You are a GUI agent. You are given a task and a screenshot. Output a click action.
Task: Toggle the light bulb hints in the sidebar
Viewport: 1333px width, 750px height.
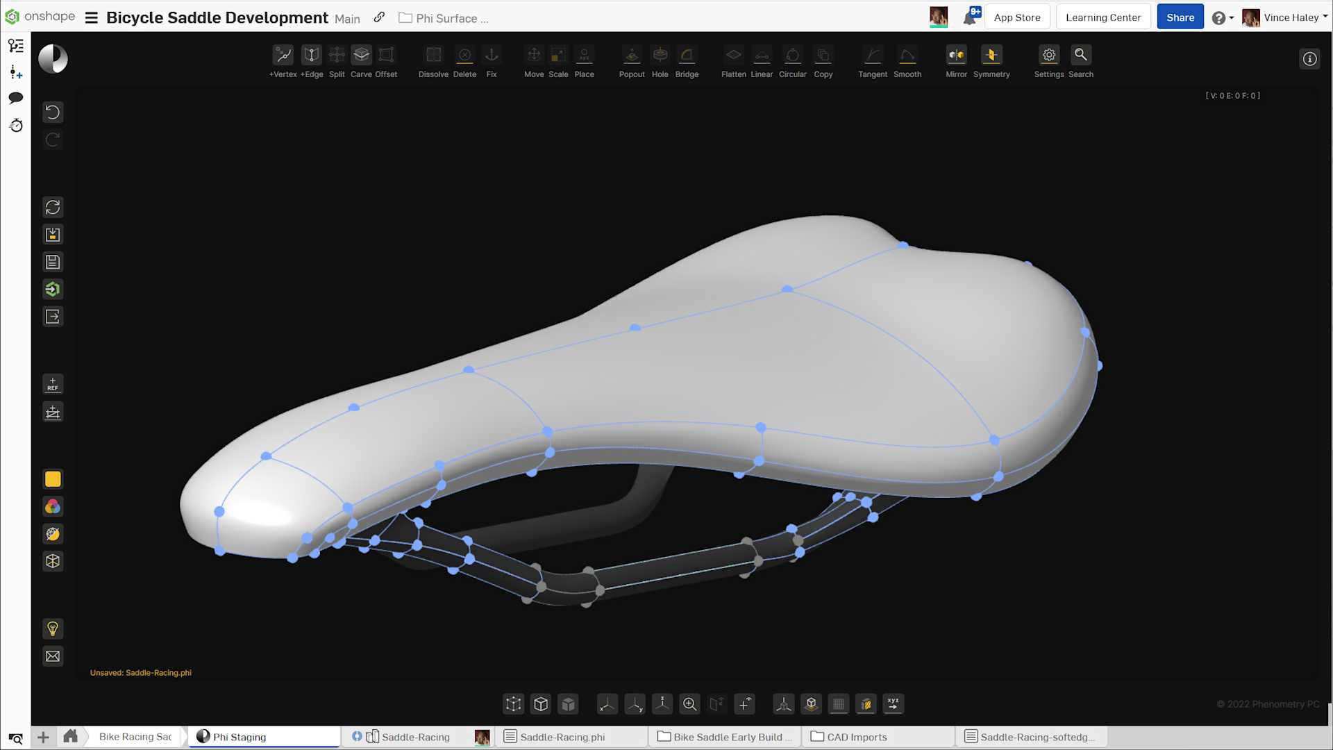coord(53,628)
